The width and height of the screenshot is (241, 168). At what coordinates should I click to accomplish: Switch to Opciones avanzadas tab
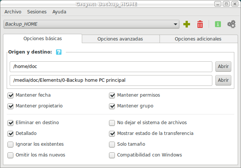click(120, 39)
